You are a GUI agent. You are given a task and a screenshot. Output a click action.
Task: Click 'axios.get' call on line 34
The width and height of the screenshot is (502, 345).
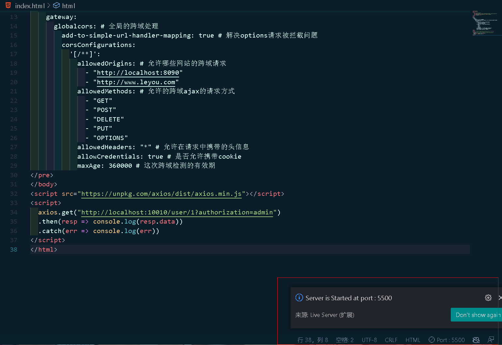(56, 212)
